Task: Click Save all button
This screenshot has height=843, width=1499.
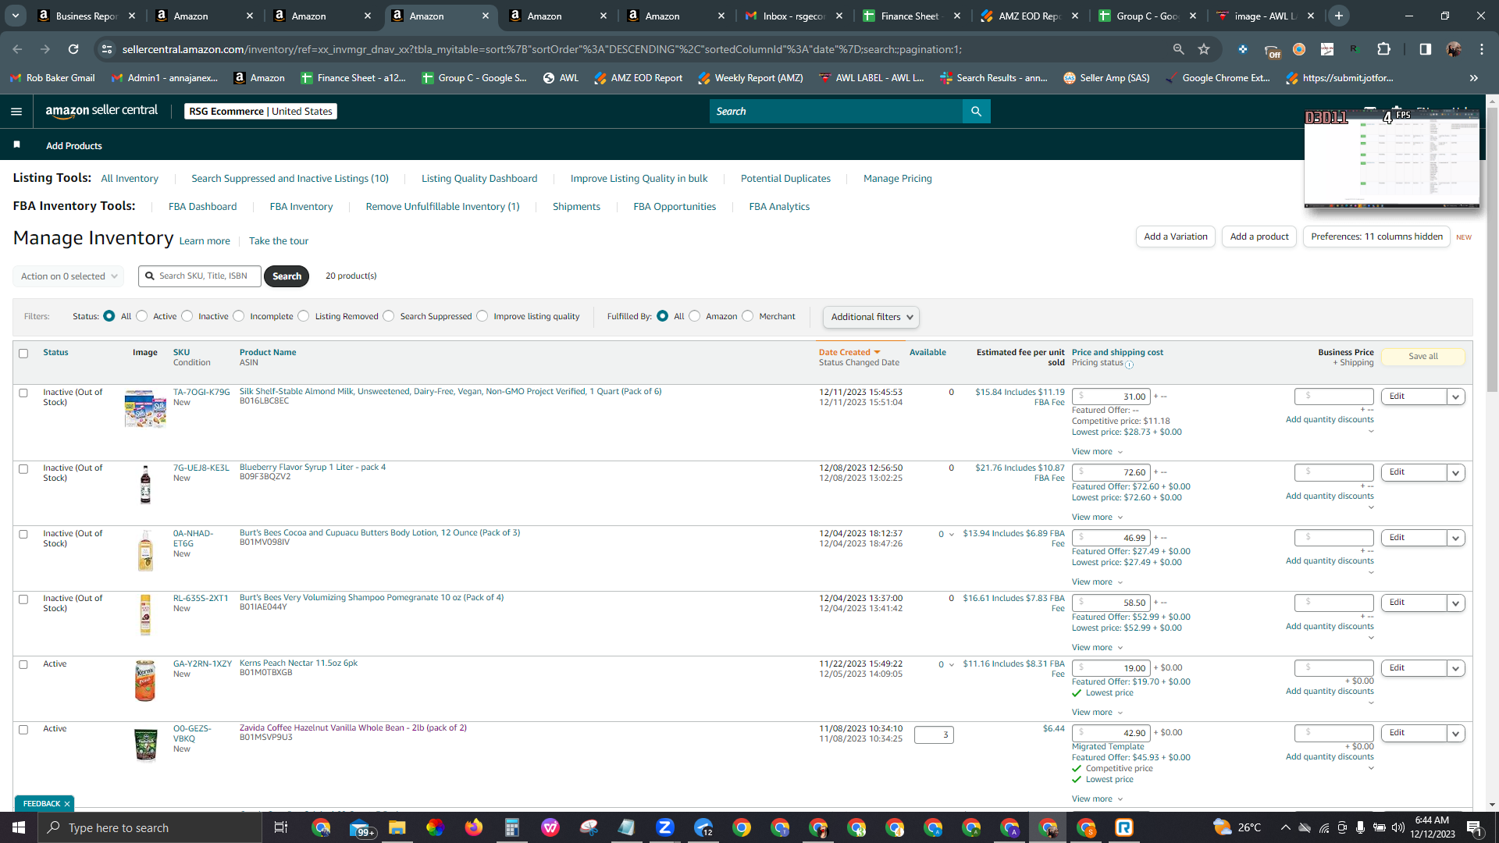Action: click(1423, 357)
